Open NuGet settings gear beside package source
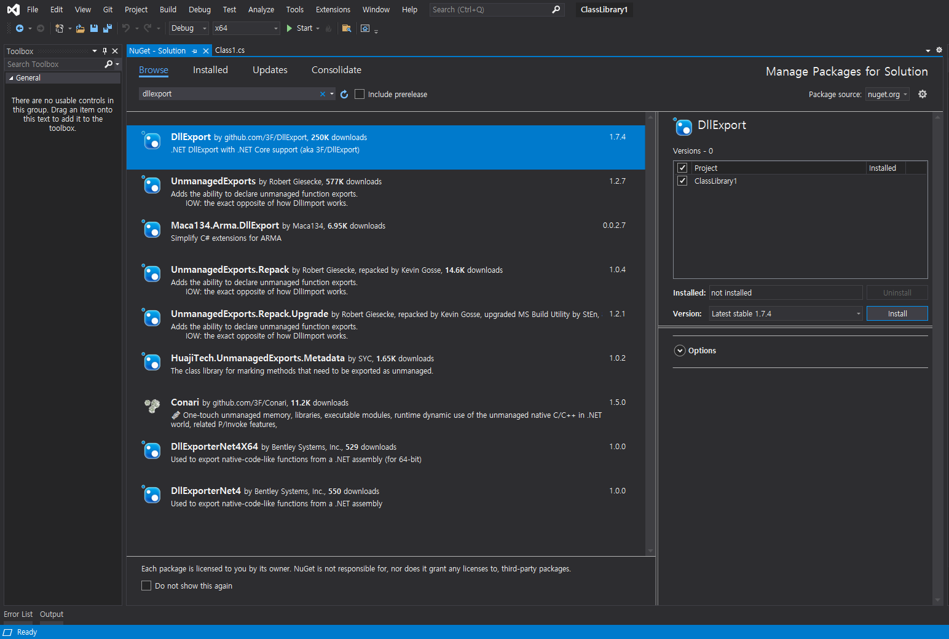This screenshot has height=639, width=949. point(923,94)
